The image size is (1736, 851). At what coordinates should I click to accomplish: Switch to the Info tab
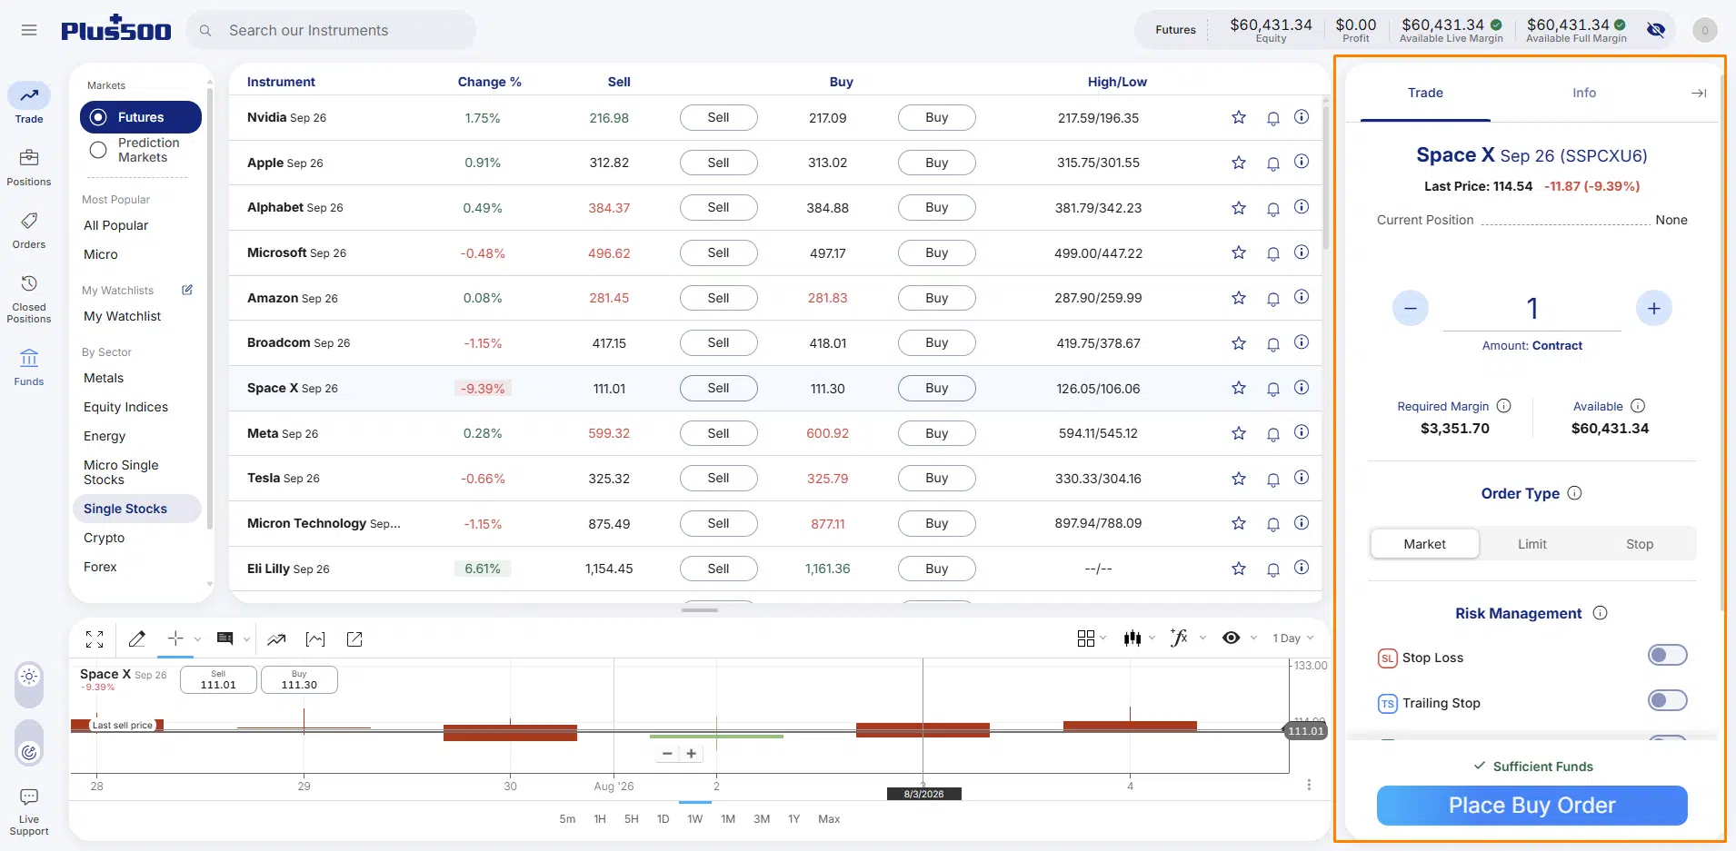click(1584, 93)
